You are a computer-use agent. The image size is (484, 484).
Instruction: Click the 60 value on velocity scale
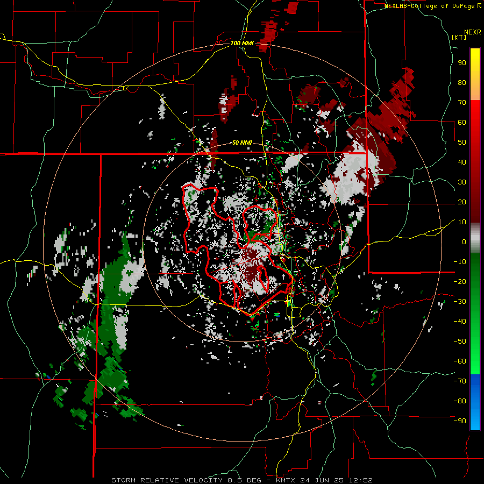tap(462, 122)
